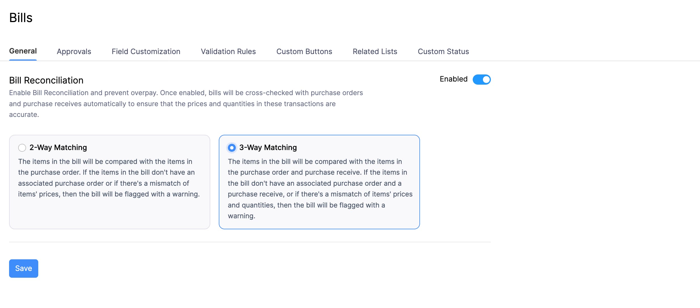
Task: Click the 2-Way Matching card
Action: pyautogui.click(x=109, y=182)
